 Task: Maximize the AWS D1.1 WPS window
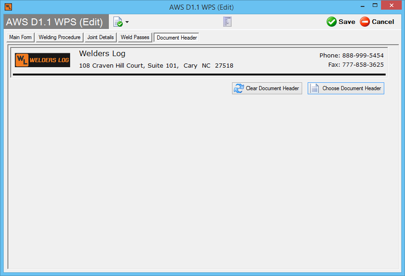375,6
